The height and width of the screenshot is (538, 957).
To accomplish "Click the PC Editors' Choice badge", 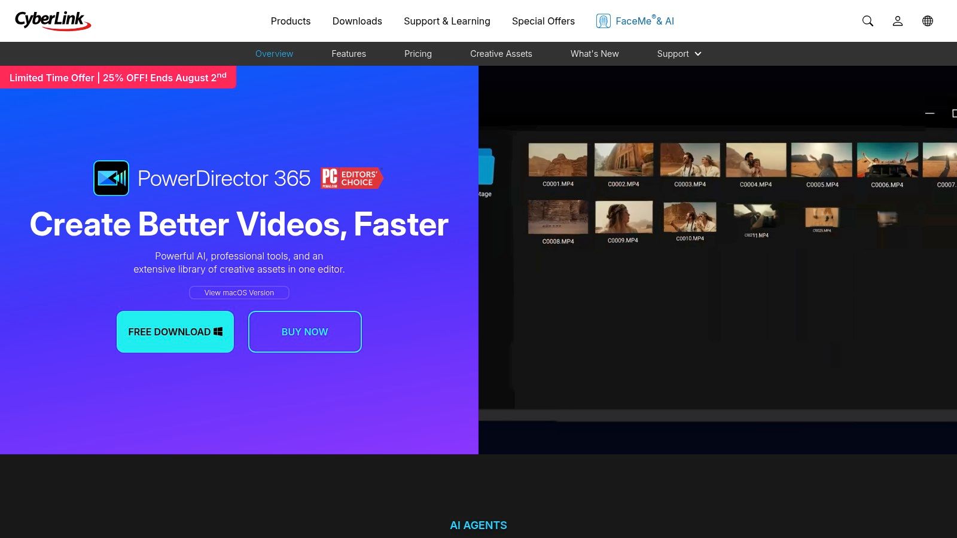I will click(x=352, y=178).
